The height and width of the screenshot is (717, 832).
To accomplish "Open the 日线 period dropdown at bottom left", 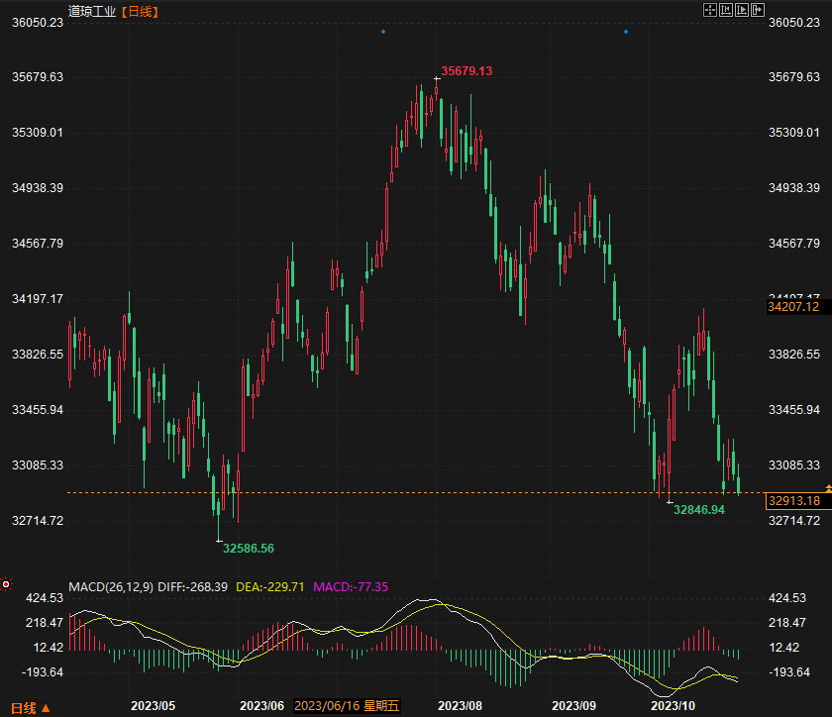I will coord(30,707).
